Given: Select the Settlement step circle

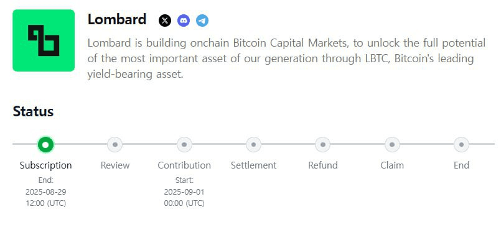Looking at the screenshot, I should coord(254,145).
